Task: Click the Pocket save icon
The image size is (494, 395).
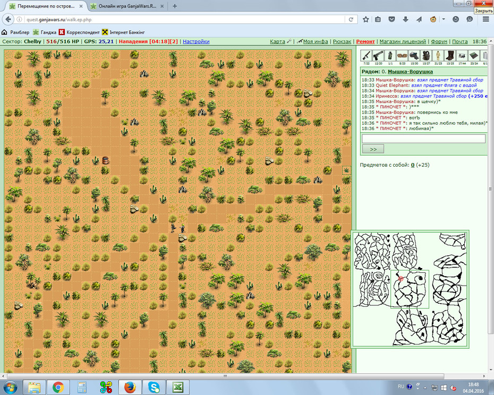Action: (391, 20)
